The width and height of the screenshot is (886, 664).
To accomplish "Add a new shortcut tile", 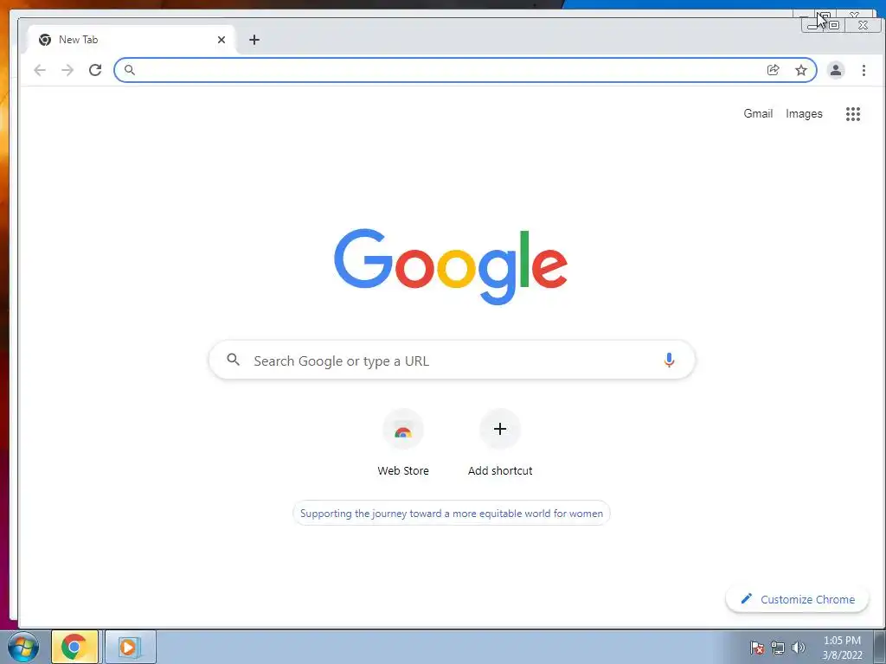I will click(500, 444).
